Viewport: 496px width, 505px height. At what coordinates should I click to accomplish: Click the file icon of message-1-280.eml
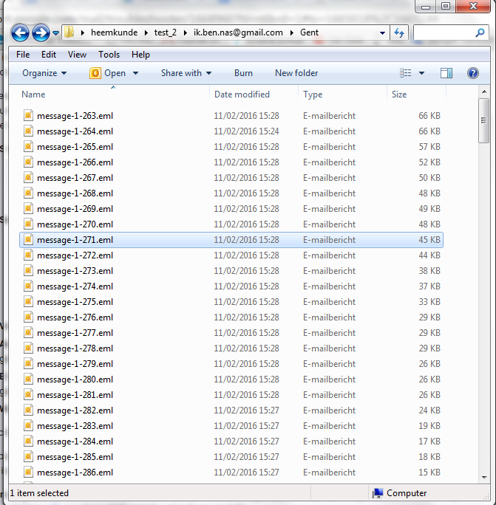(x=28, y=379)
